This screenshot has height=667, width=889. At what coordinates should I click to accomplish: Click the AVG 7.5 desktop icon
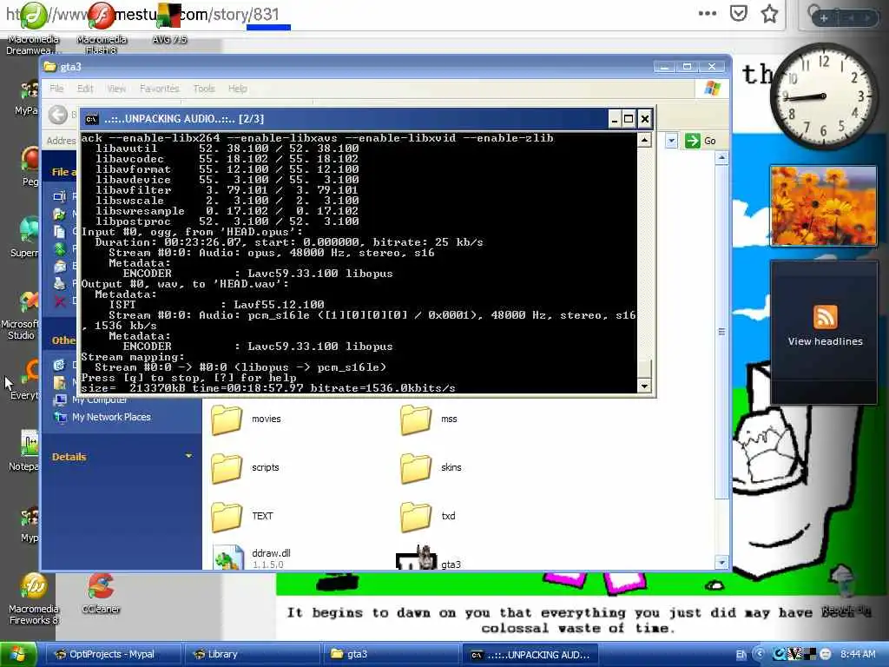[168, 16]
